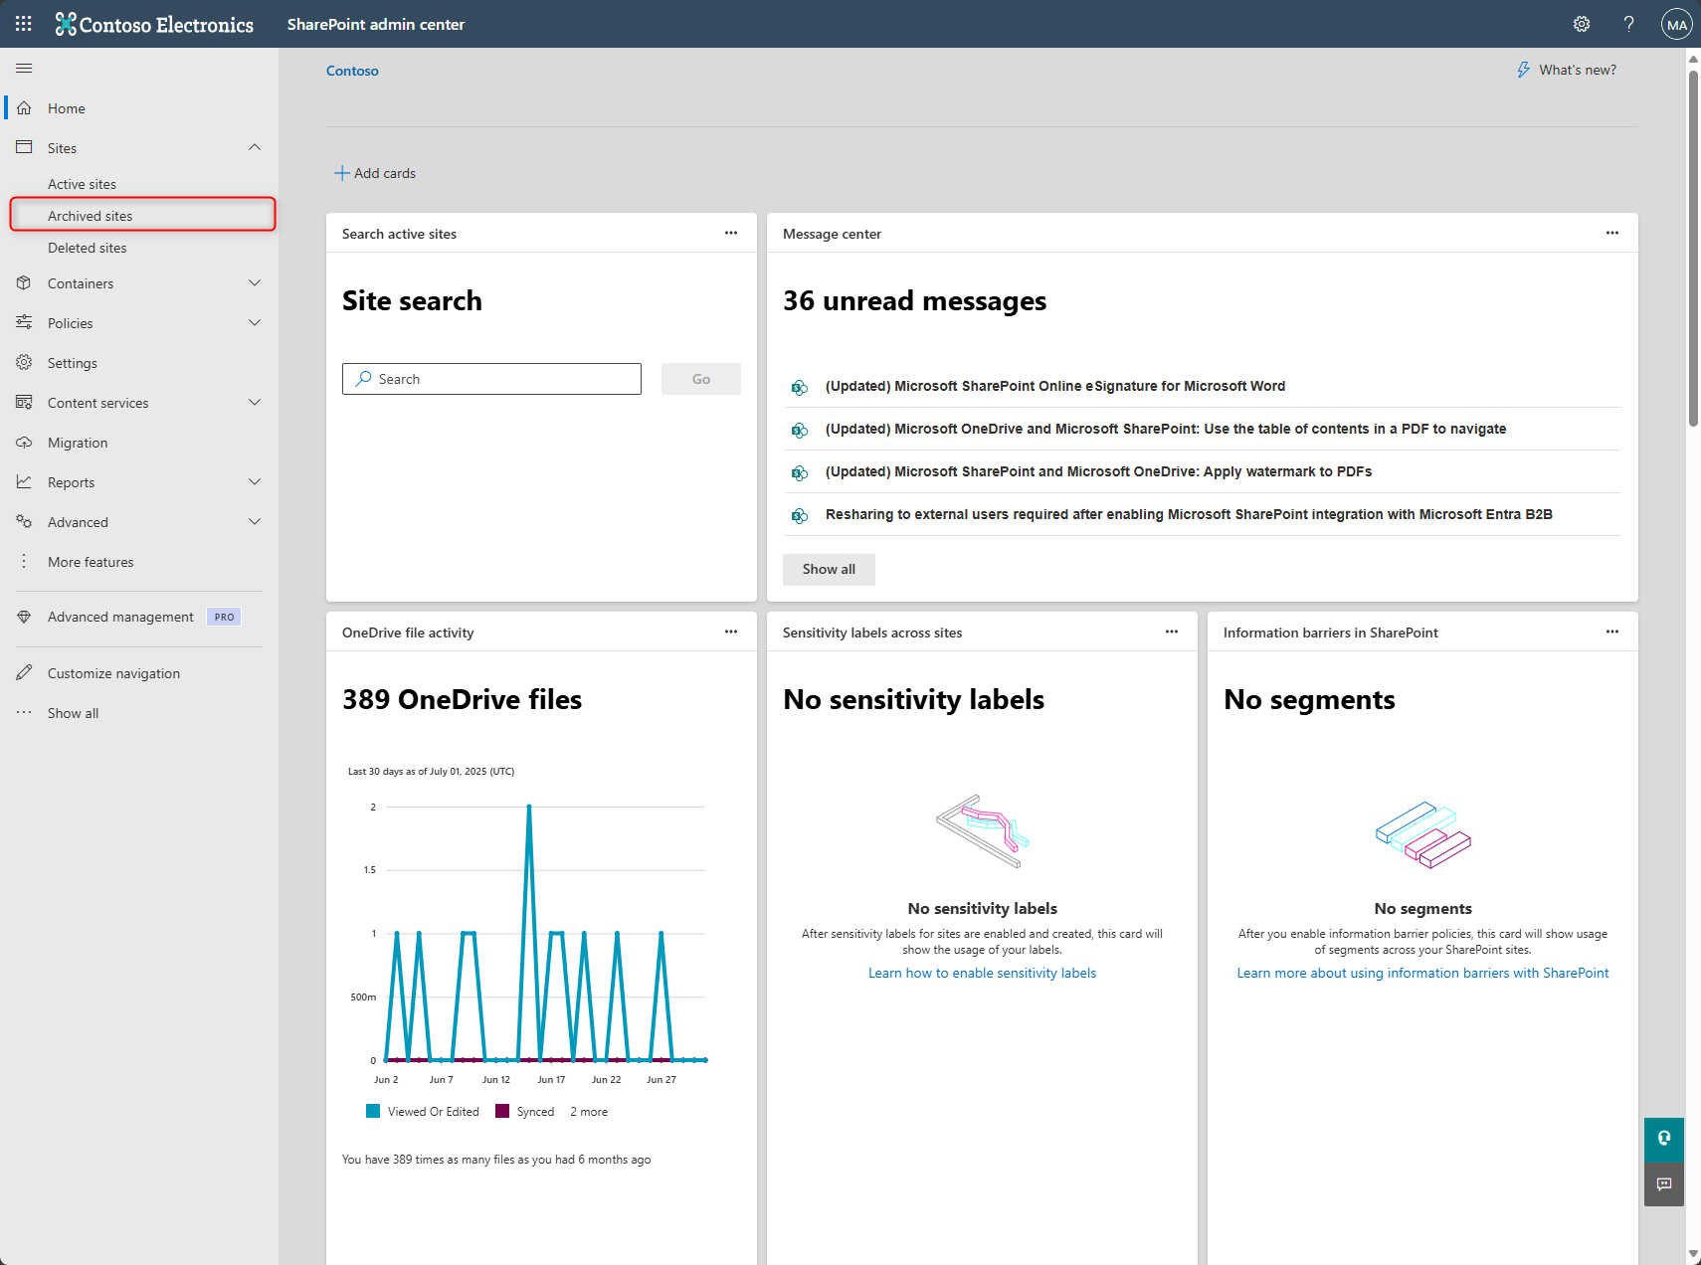The image size is (1701, 1265).
Task: Open Advanced management PRO feature
Action: [120, 617]
